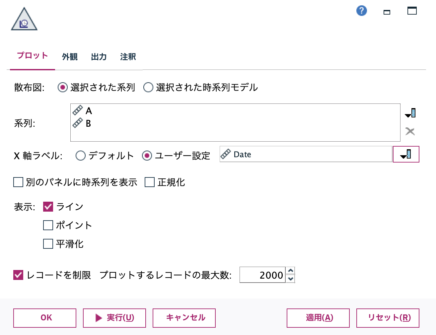Switch to the 外観 tab
Screen dimensions: 436x335
click(69, 57)
